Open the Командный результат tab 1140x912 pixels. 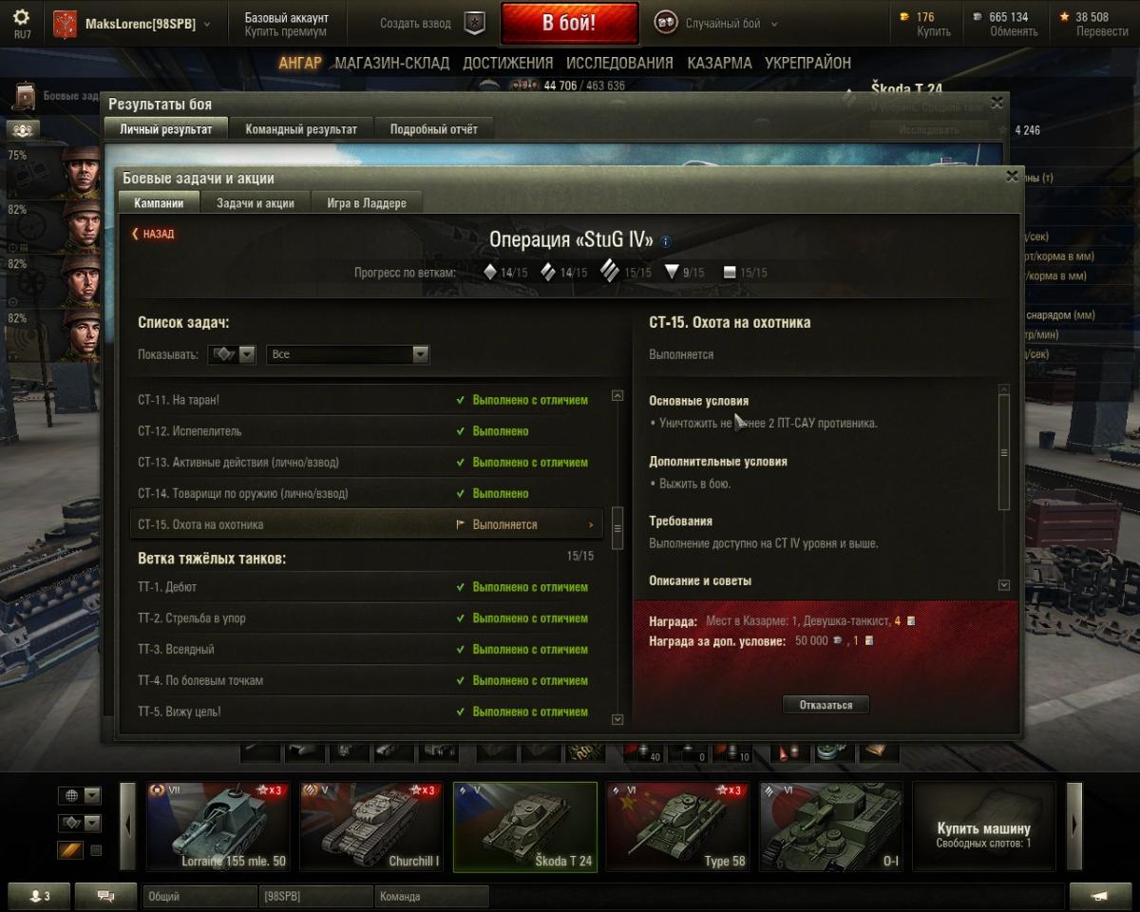tap(301, 129)
